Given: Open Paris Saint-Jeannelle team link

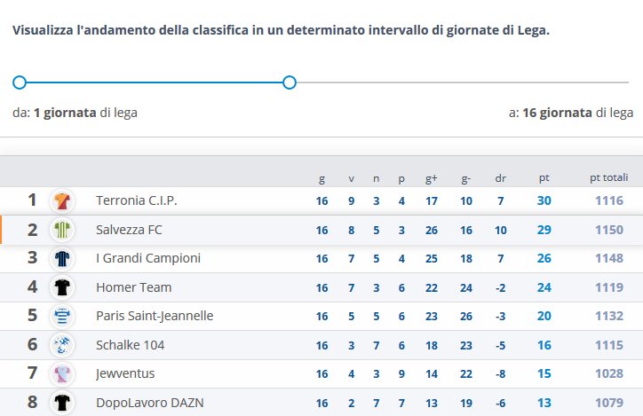Looking at the screenshot, I should 155,316.
